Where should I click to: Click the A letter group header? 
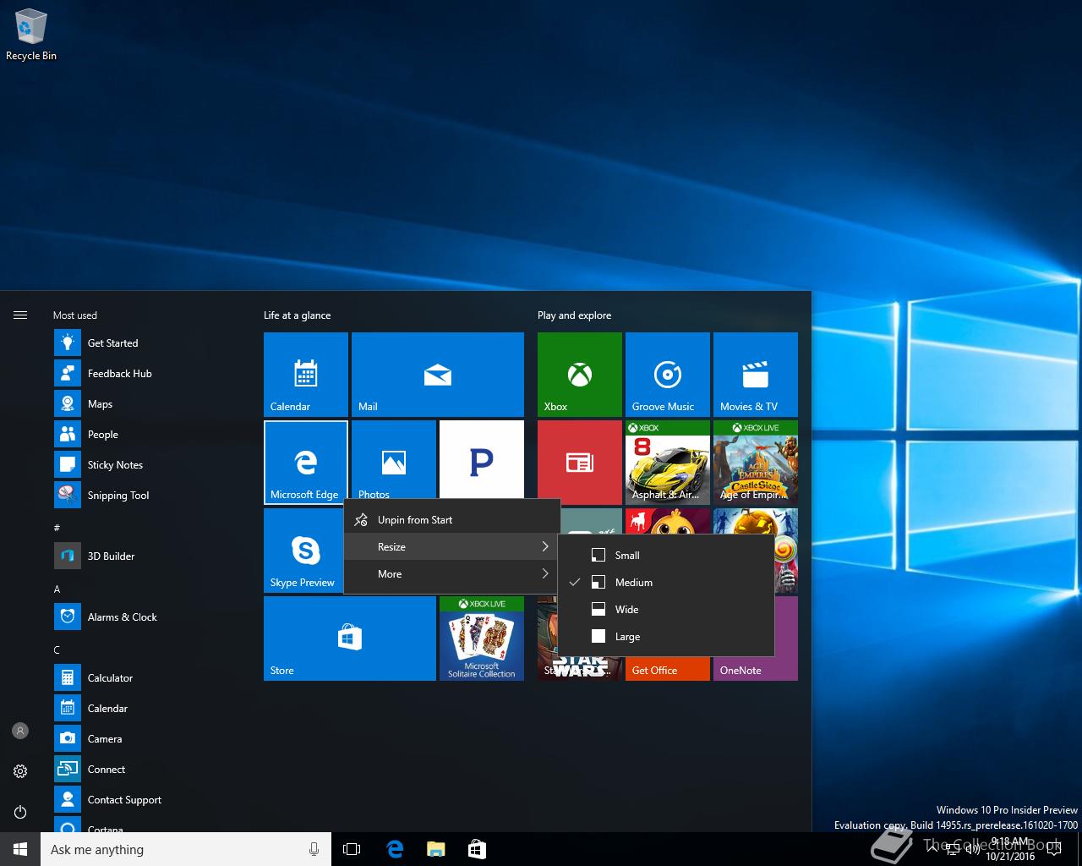pos(57,589)
